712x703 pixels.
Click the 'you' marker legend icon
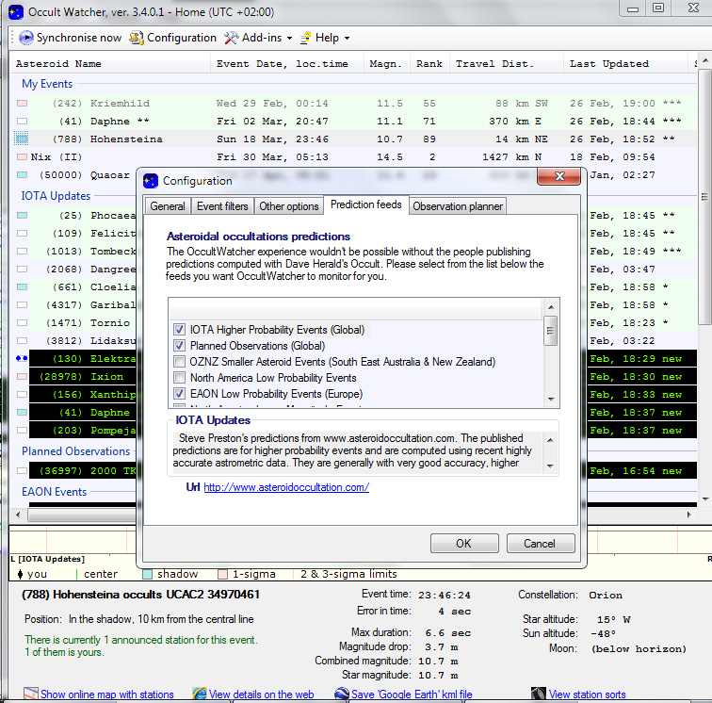click(20, 574)
